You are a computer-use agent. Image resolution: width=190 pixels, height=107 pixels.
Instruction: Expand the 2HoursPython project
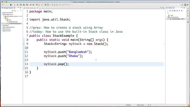click(2, 12)
